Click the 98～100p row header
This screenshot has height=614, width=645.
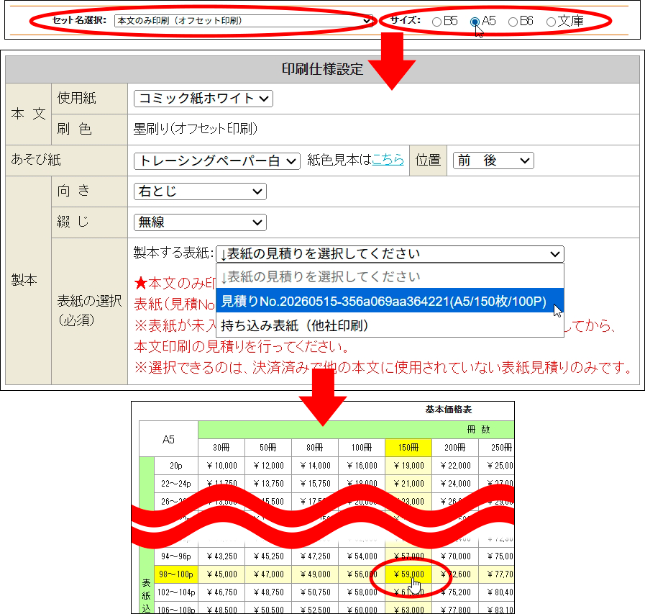pos(176,574)
